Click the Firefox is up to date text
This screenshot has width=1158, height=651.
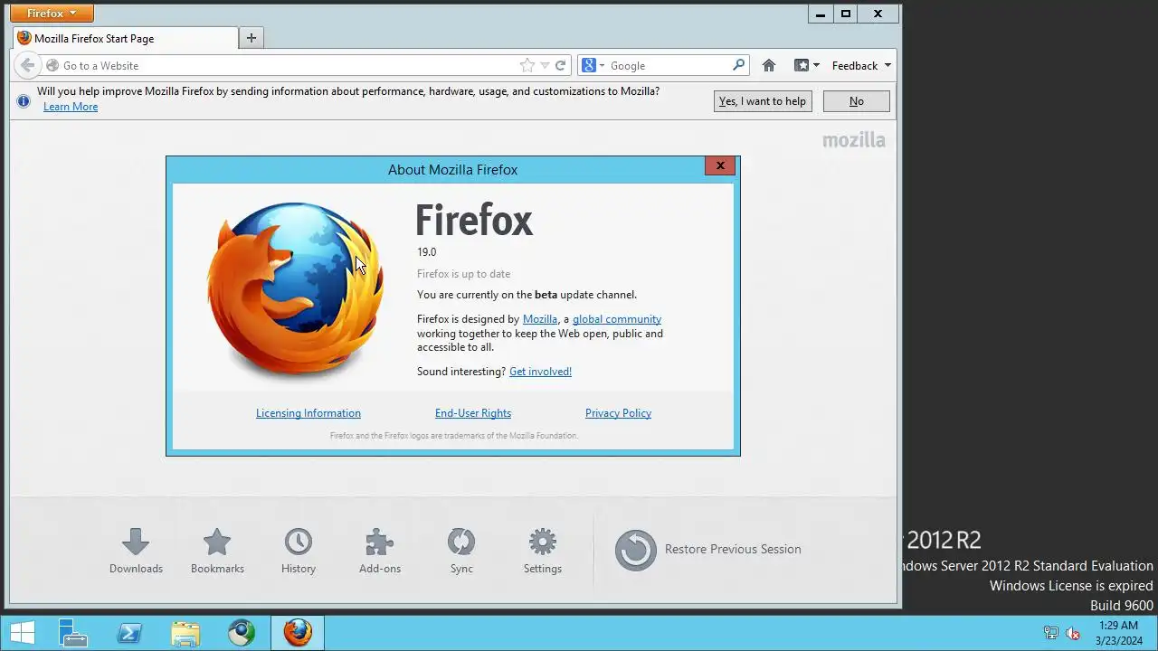(463, 274)
